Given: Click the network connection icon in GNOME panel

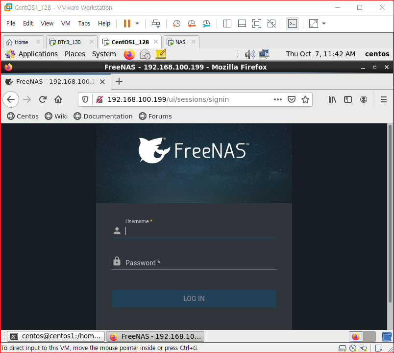Looking at the screenshot, I should point(264,54).
